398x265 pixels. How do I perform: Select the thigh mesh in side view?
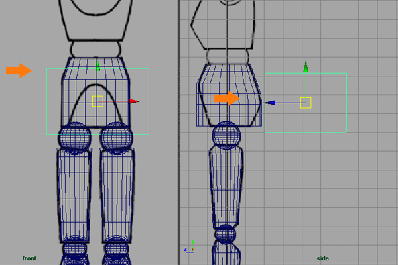tap(226, 187)
